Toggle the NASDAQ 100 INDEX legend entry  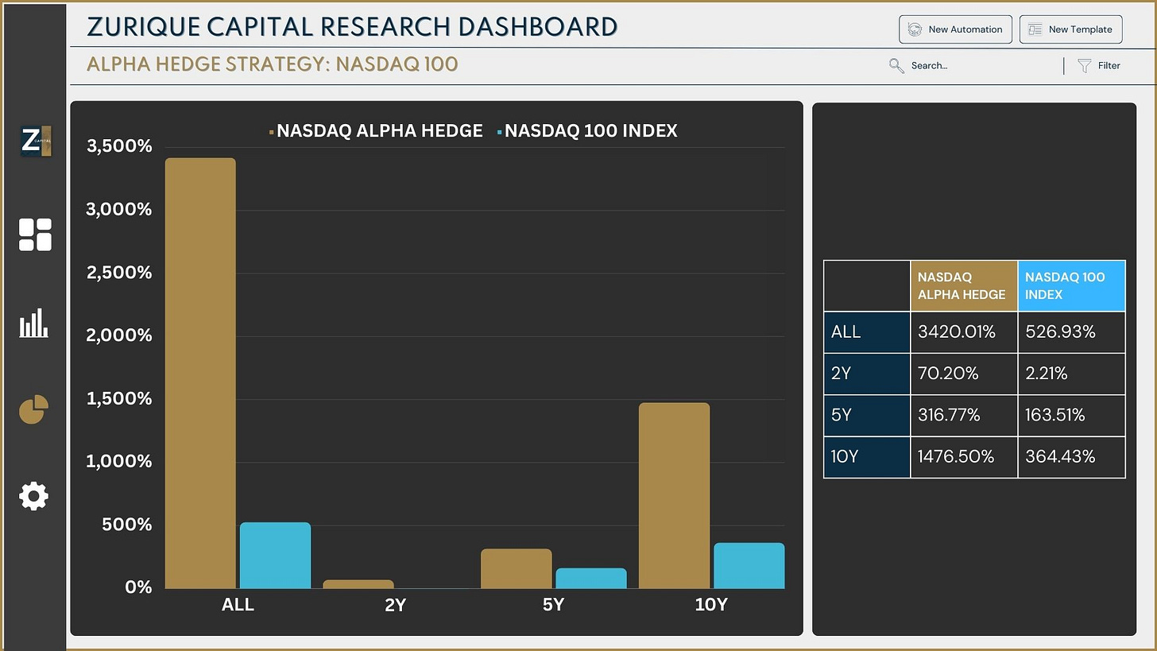point(591,130)
